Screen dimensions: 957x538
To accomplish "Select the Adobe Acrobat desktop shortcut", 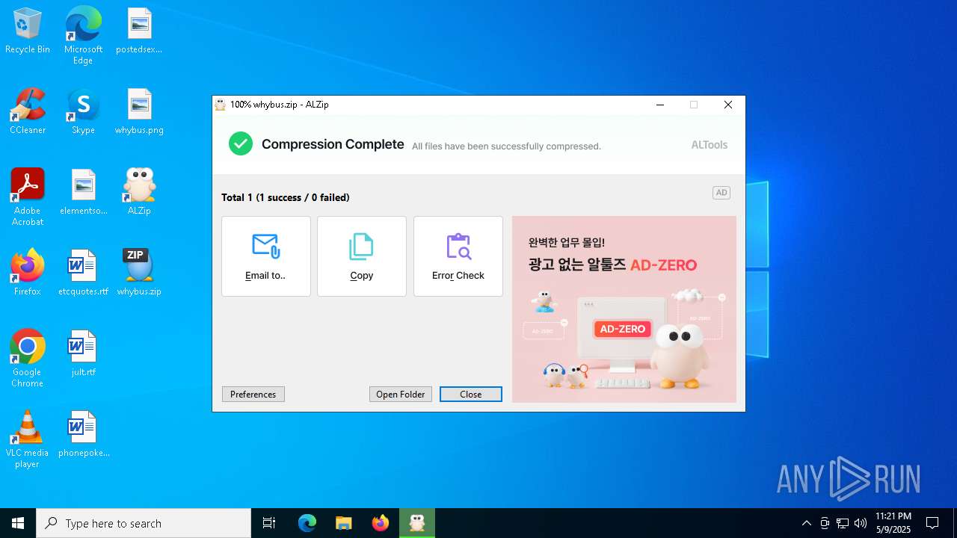I will (28, 197).
